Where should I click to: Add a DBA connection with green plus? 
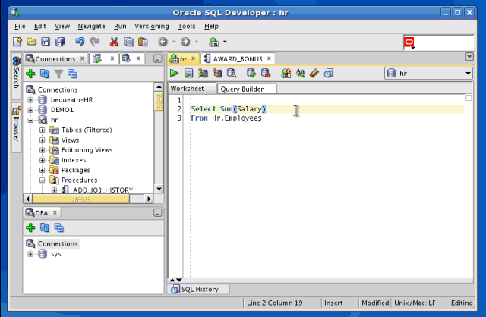(x=30, y=228)
